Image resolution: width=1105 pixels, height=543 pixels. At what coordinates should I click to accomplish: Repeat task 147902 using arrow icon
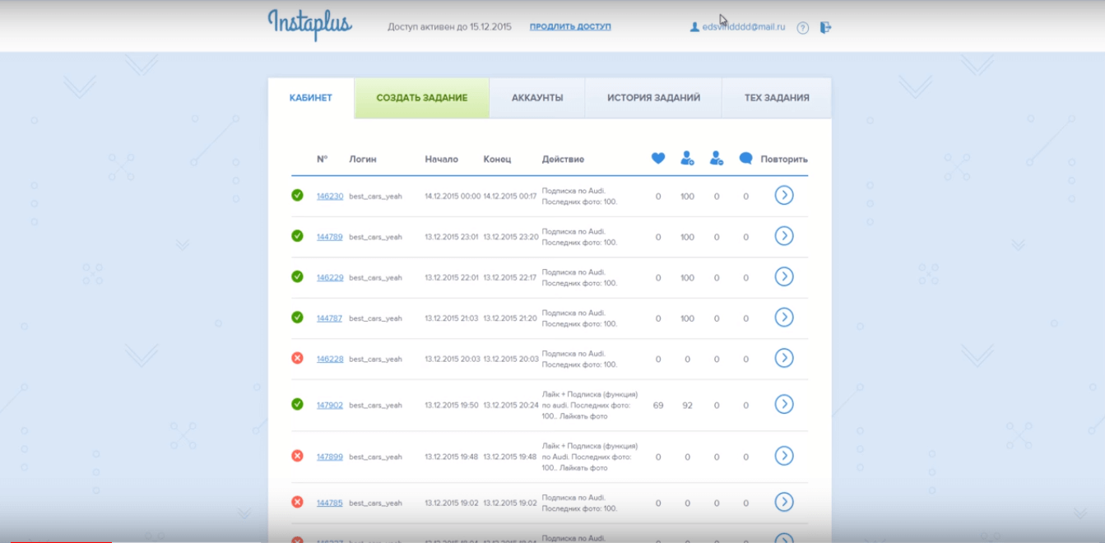coord(784,405)
